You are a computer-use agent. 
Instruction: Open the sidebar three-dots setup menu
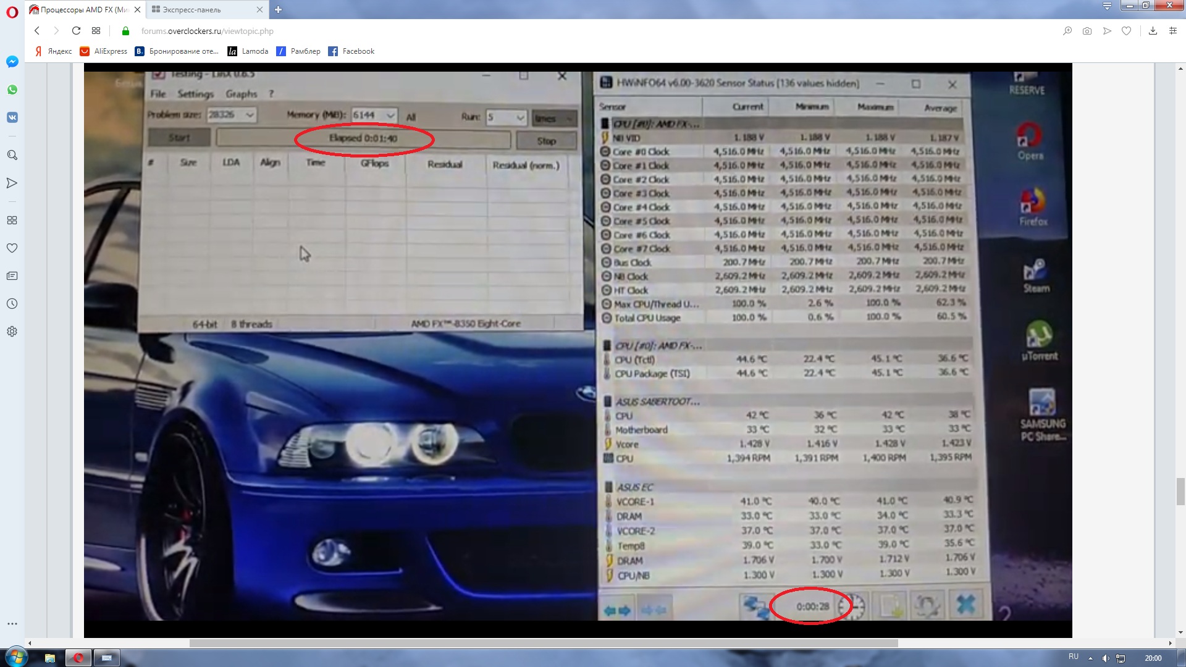pyautogui.click(x=12, y=624)
